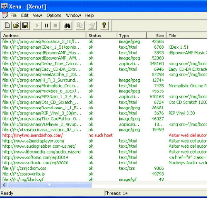Image resolution: width=207 pixels, height=198 pixels.
Task: Select the HeadAC3he_0_23 address row
Action: 41,75
